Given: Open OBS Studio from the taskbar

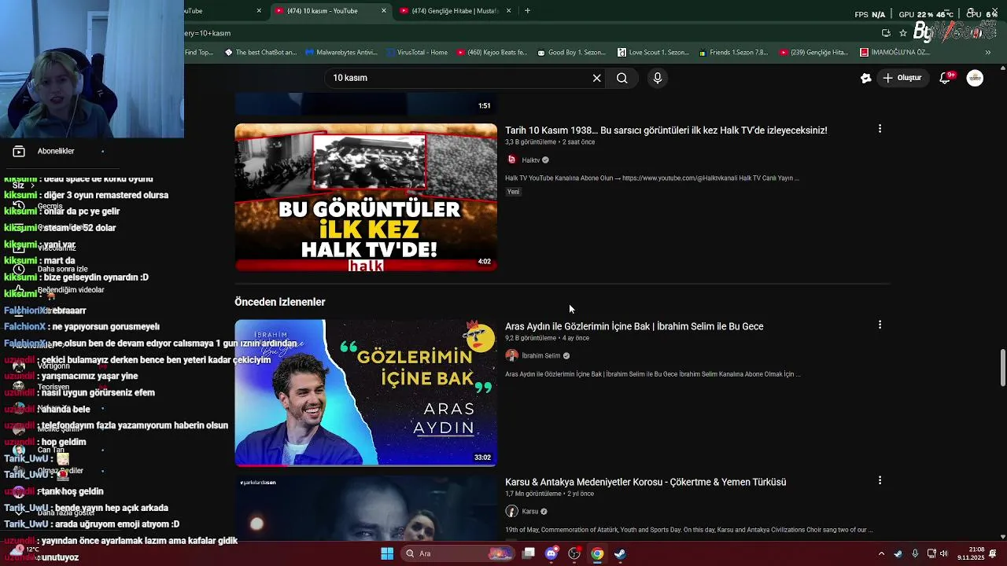Looking at the screenshot, I should [x=574, y=553].
